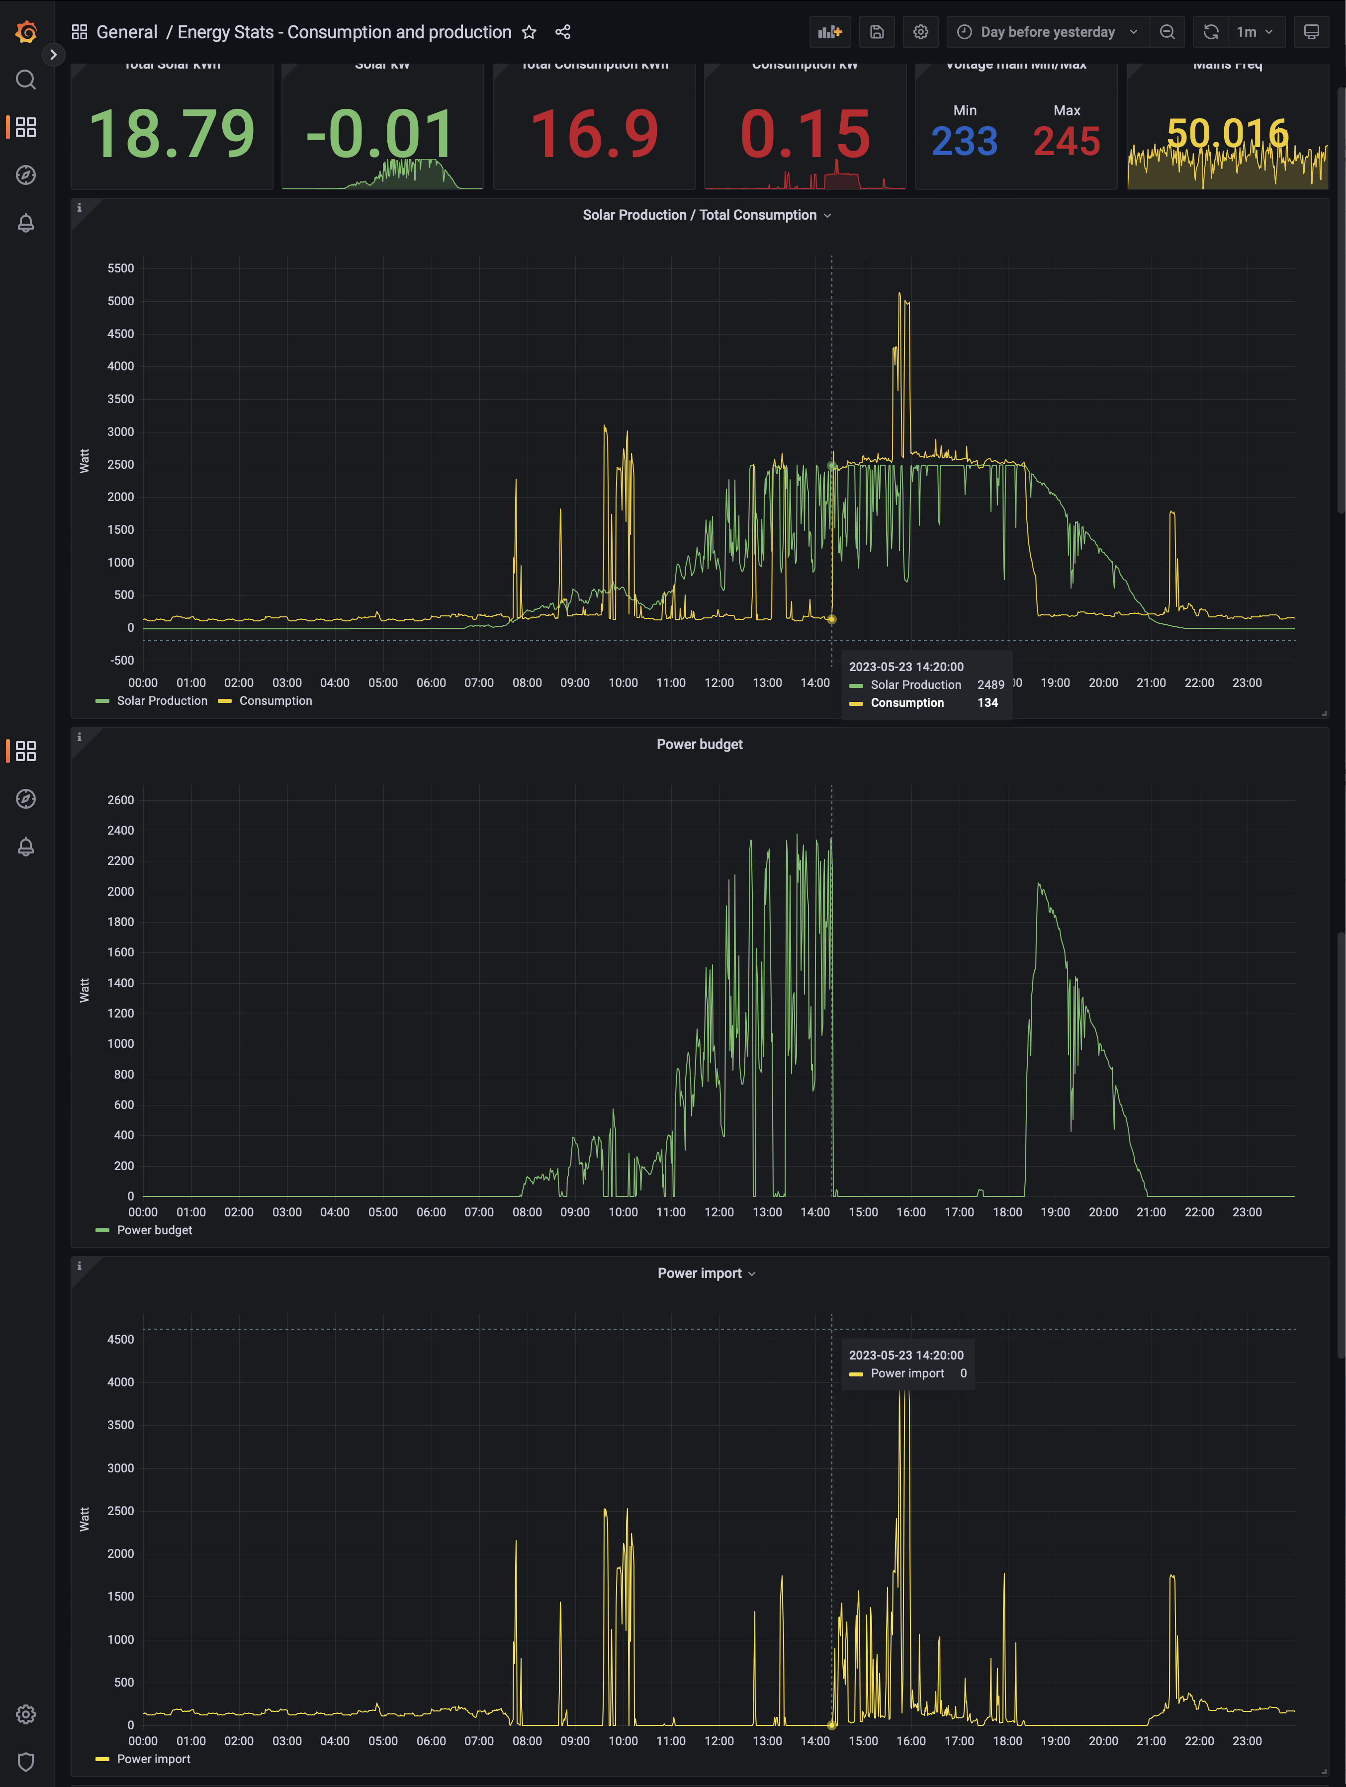Image resolution: width=1346 pixels, height=1787 pixels.
Task: Open the Configuration gear in the sidebar bottom
Action: (x=26, y=1715)
